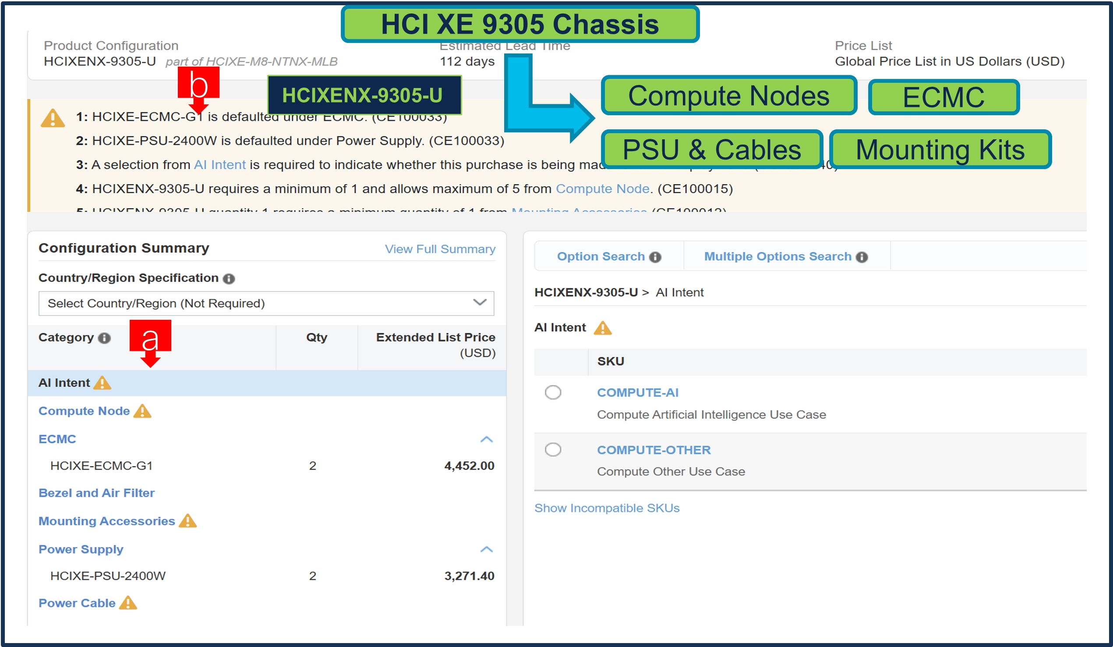This screenshot has height=647, width=1113.
Task: Click warning icon beside Power Cable
Action: 128,603
